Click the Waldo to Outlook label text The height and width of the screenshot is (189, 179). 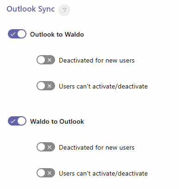click(x=57, y=121)
